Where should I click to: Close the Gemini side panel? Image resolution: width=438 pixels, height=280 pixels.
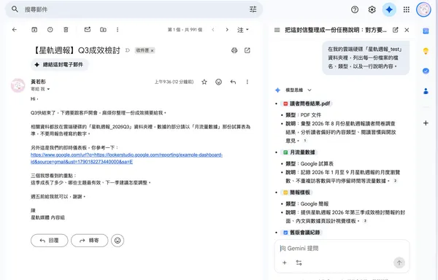coord(407,30)
